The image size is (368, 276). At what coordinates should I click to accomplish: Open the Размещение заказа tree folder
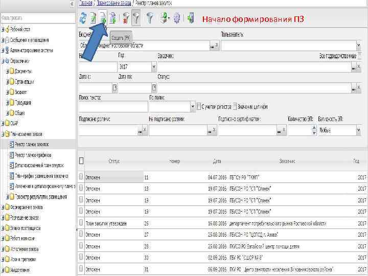click(x=25, y=218)
